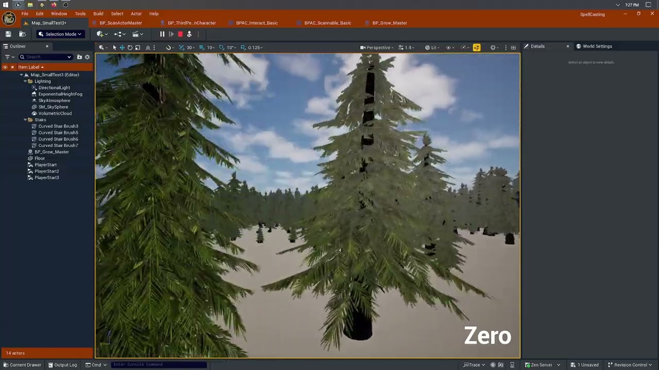Viewport: 659px width, 370px height.
Task: Open the quick Add Actor dropdown
Action: pos(101,34)
